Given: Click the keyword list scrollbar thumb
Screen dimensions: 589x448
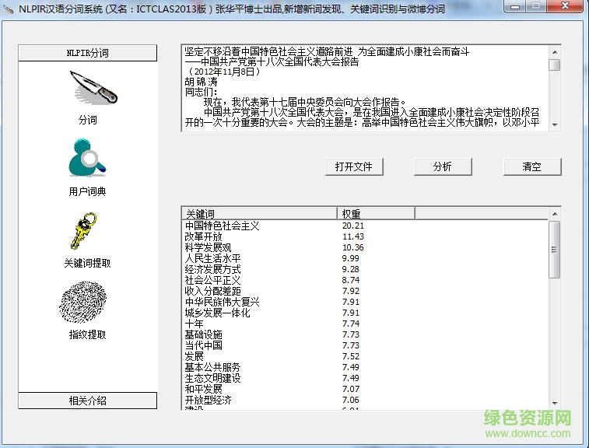Looking at the screenshot, I should pyautogui.click(x=555, y=250).
